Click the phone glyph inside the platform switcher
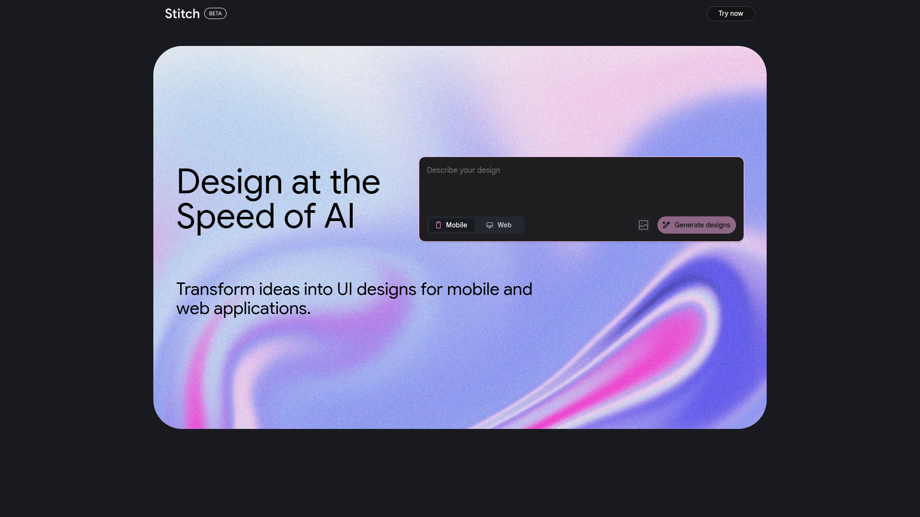 (x=439, y=225)
